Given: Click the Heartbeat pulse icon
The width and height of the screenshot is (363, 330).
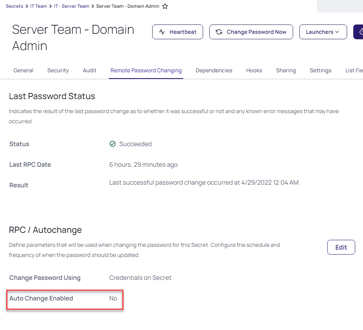Looking at the screenshot, I should [162, 32].
